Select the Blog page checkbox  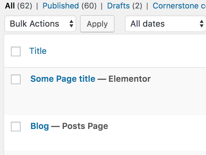(16, 126)
